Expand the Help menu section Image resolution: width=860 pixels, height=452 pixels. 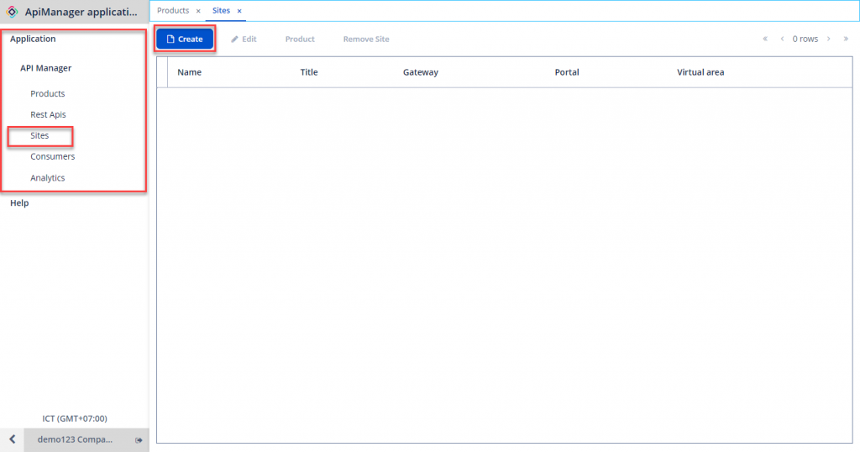(19, 202)
